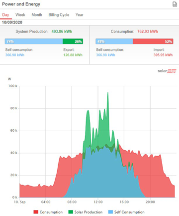Click the 48% consumption bar segment

coord(114,41)
